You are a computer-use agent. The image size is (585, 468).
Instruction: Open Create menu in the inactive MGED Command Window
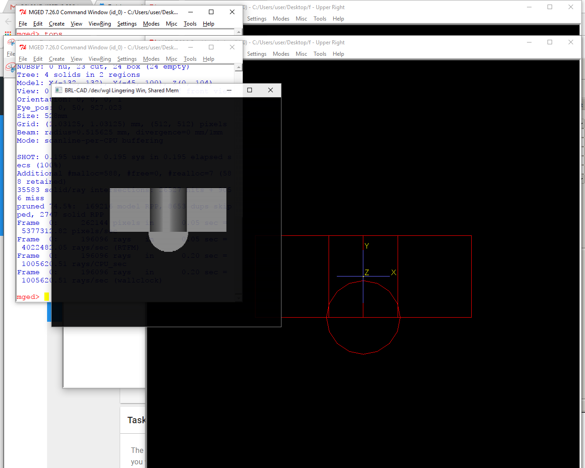click(57, 59)
